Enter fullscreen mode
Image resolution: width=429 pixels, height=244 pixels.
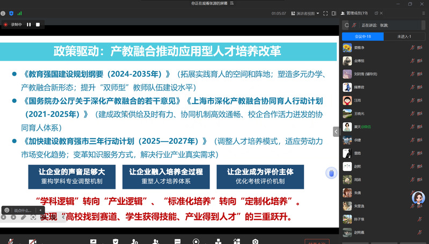pyautogui.click(x=325, y=13)
